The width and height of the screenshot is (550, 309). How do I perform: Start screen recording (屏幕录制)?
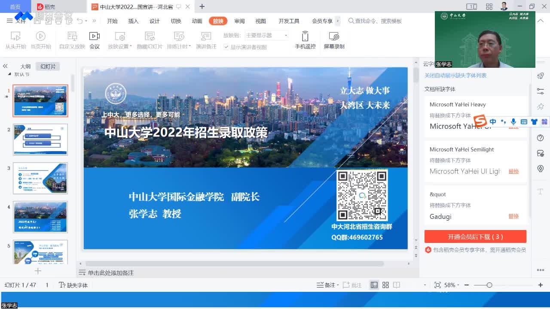(x=334, y=40)
